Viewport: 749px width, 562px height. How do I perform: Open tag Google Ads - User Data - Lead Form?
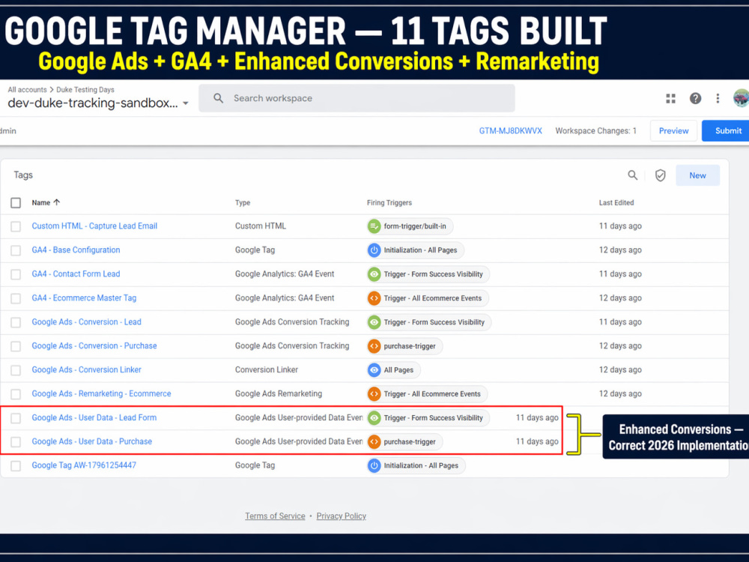94,417
